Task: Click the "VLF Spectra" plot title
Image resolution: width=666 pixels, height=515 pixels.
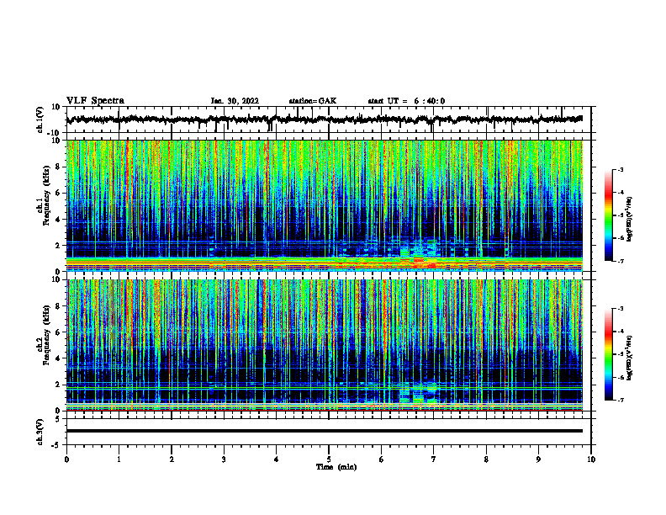Action: [95, 101]
